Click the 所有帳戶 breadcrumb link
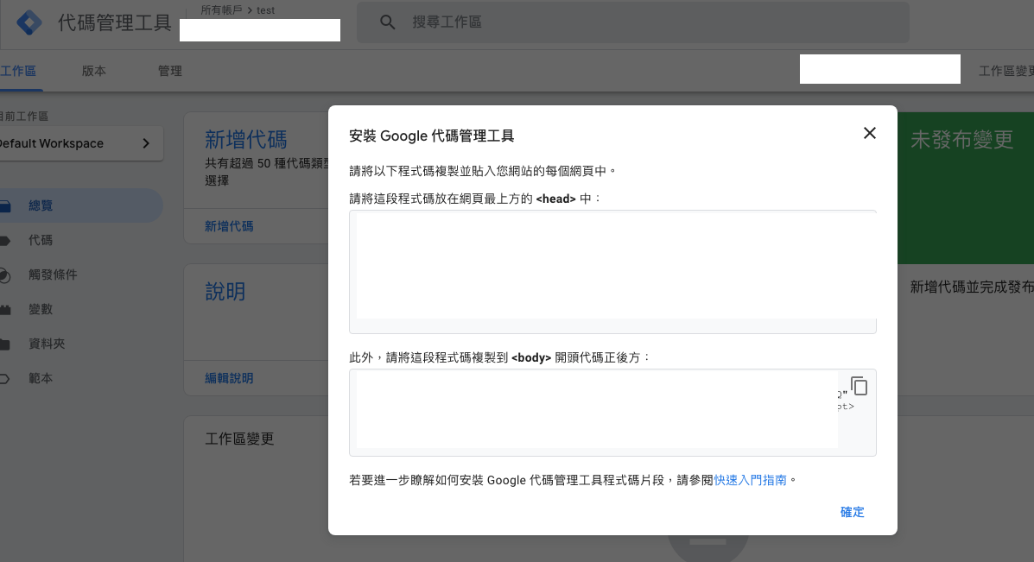 coord(221,9)
